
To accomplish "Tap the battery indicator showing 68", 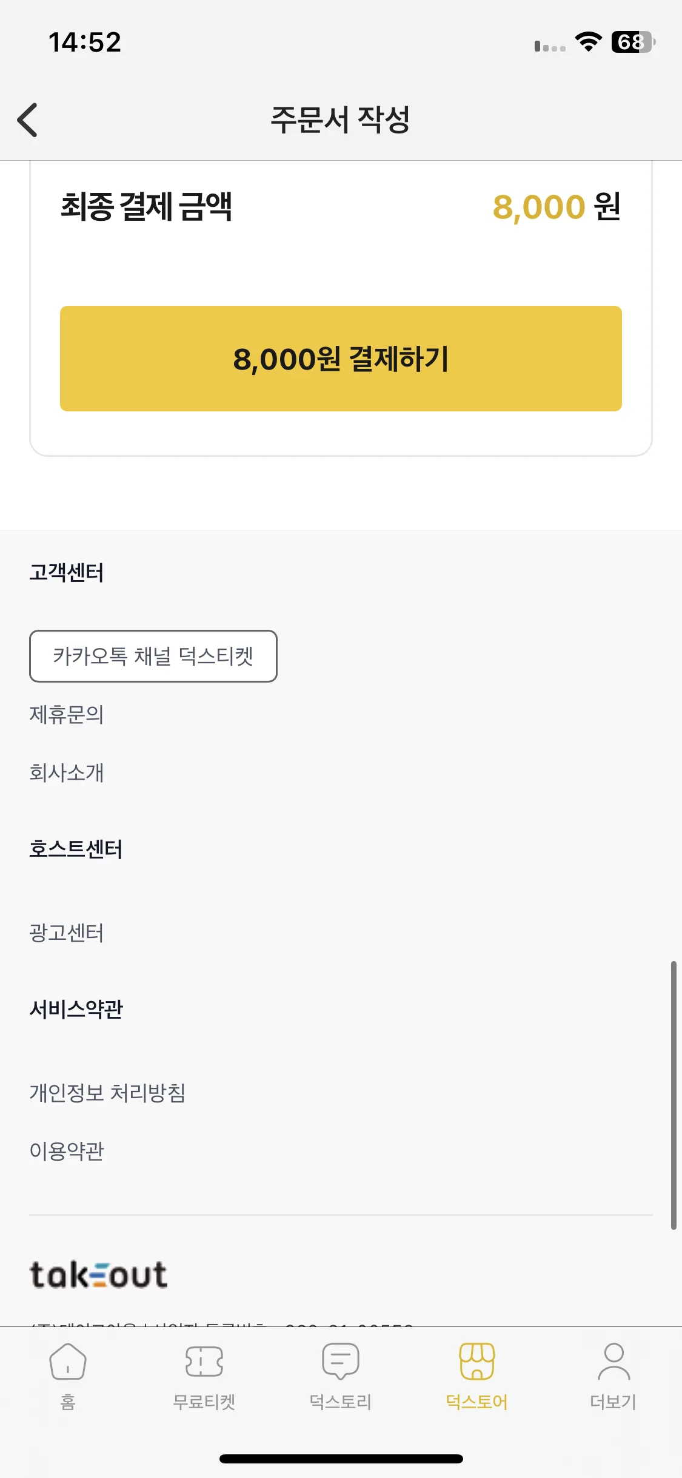I will coord(634,42).
